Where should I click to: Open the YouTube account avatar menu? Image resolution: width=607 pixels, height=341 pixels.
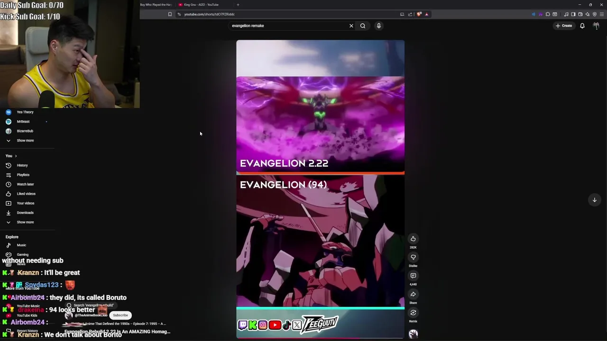point(596,26)
